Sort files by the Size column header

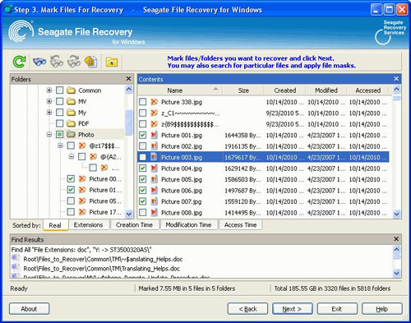tap(243, 90)
